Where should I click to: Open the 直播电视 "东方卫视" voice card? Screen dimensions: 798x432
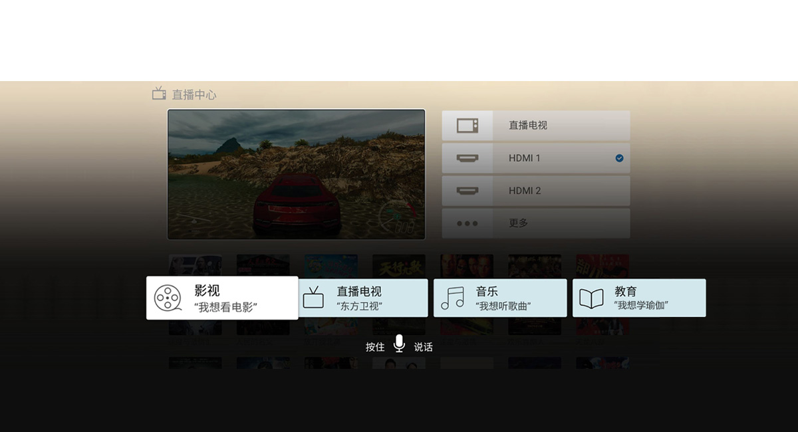pos(363,298)
